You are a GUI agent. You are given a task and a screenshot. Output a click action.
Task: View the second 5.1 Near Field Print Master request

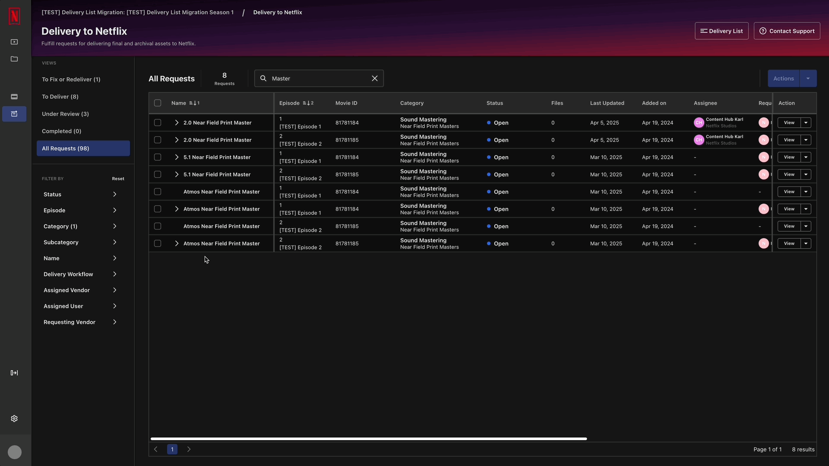tap(789, 174)
